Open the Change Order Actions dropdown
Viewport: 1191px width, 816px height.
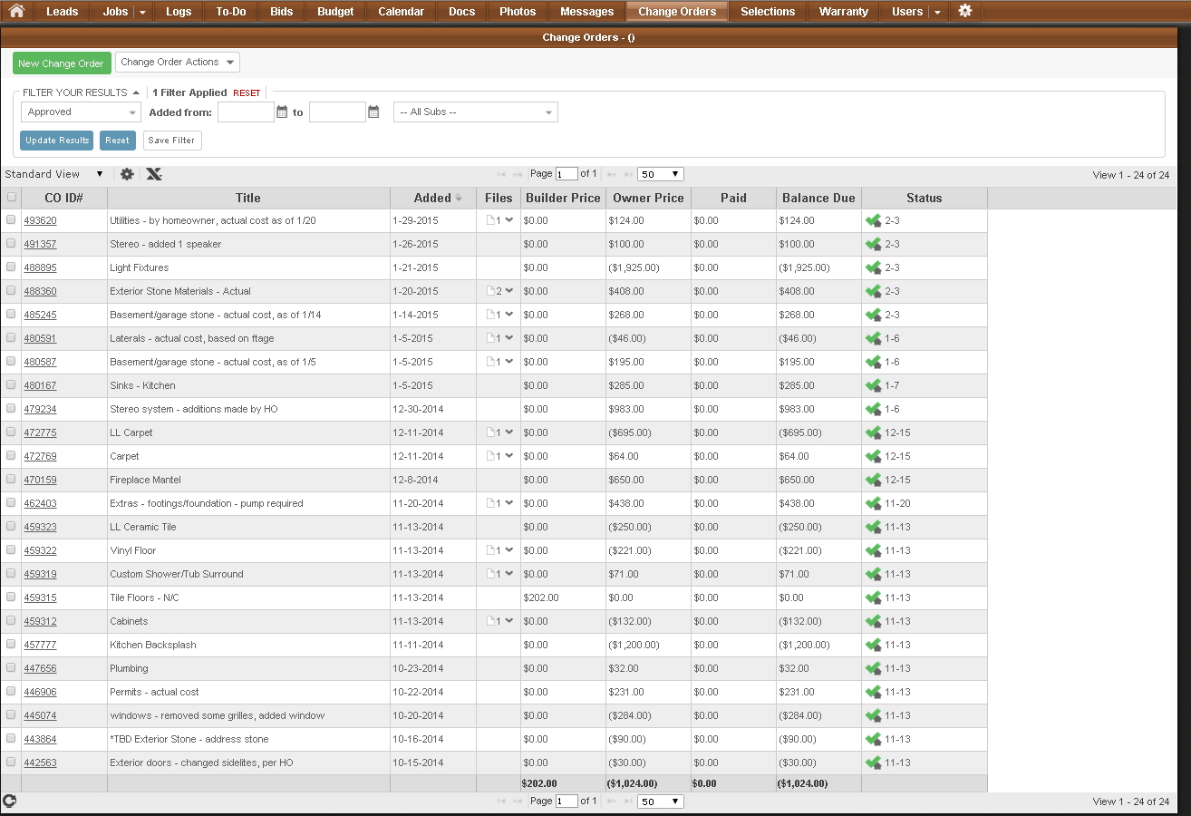tap(178, 63)
